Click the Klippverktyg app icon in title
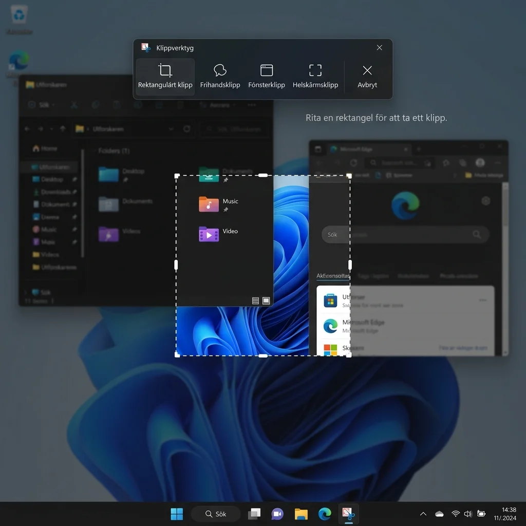Image resolution: width=526 pixels, height=526 pixels. tap(145, 48)
